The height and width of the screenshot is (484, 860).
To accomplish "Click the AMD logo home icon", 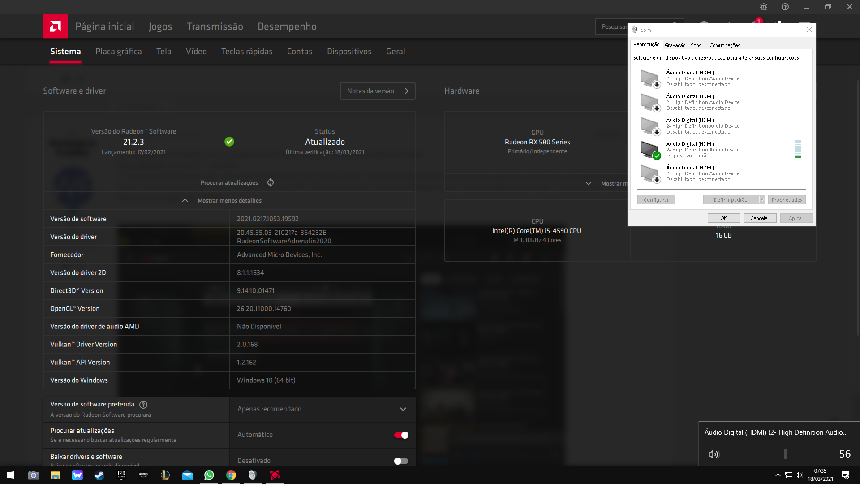I will pos(56,26).
